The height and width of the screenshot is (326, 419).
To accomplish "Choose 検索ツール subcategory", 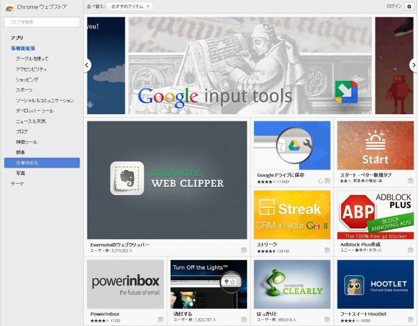I will pos(27,142).
